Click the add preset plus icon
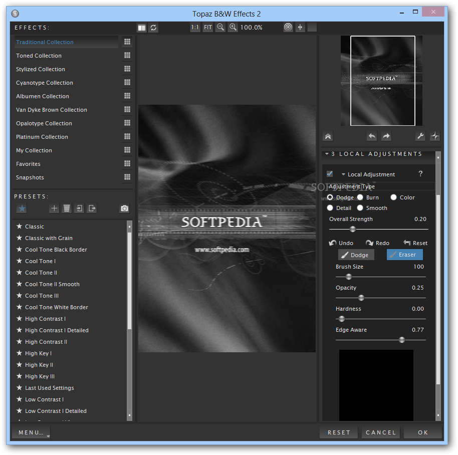The width and height of the screenshot is (458, 455). point(54,208)
